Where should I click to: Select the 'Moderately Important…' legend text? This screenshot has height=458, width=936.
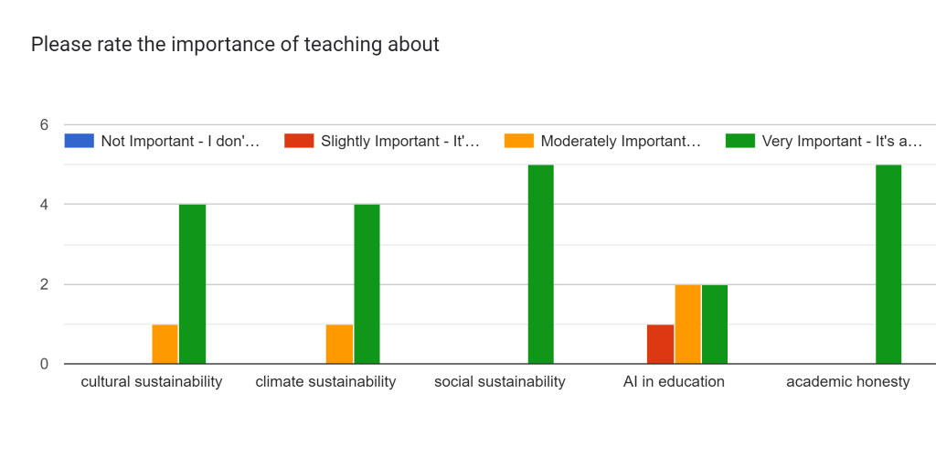pos(621,141)
